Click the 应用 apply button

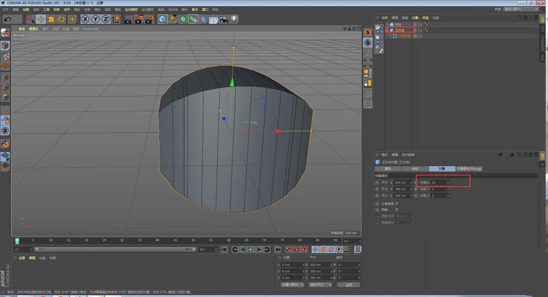point(349,285)
